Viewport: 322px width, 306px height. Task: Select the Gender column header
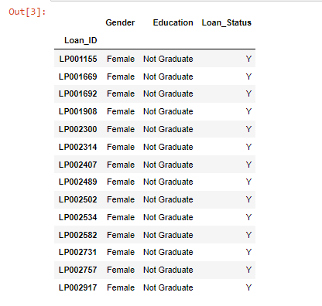[x=120, y=22]
